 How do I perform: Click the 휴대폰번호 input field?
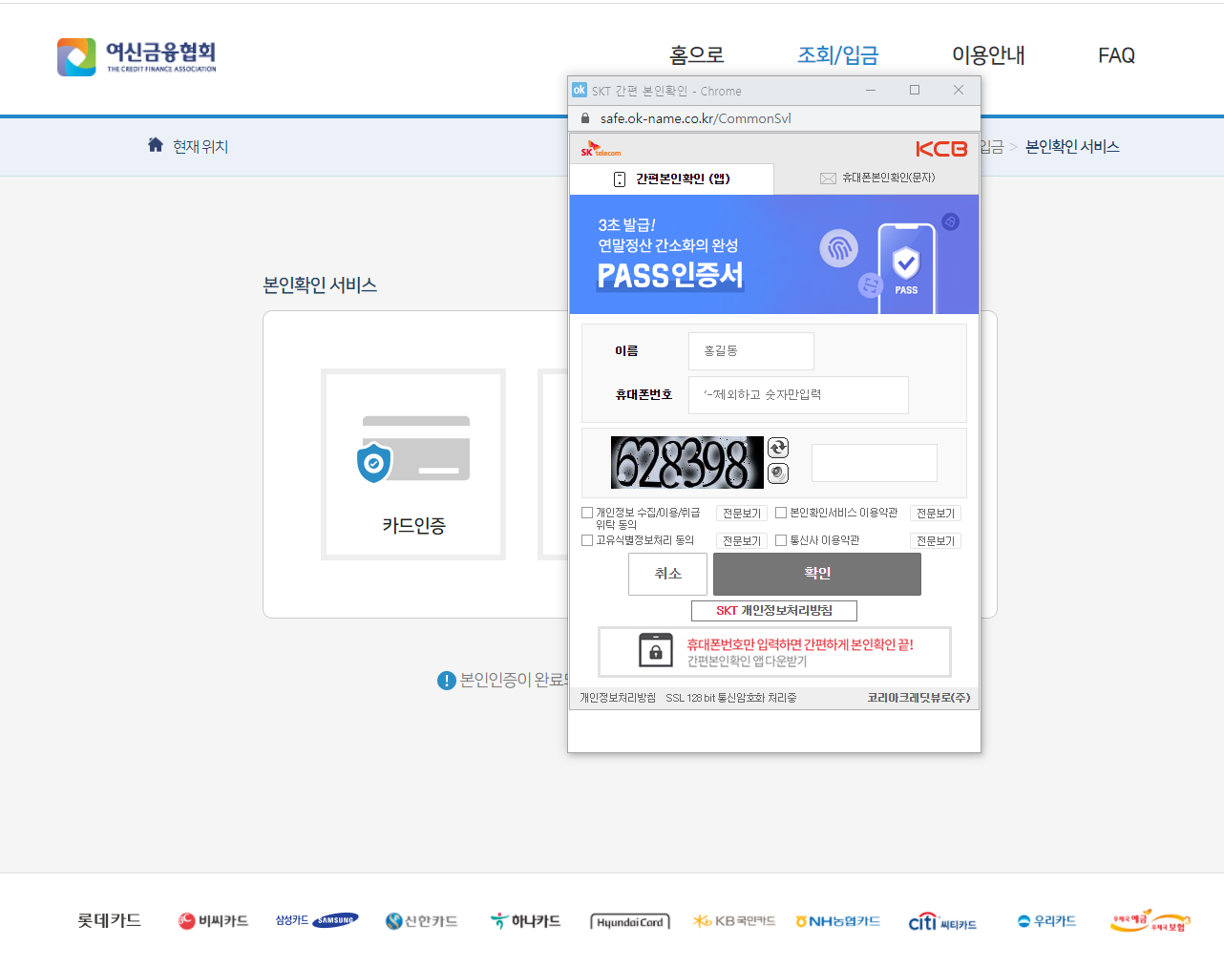tap(798, 395)
